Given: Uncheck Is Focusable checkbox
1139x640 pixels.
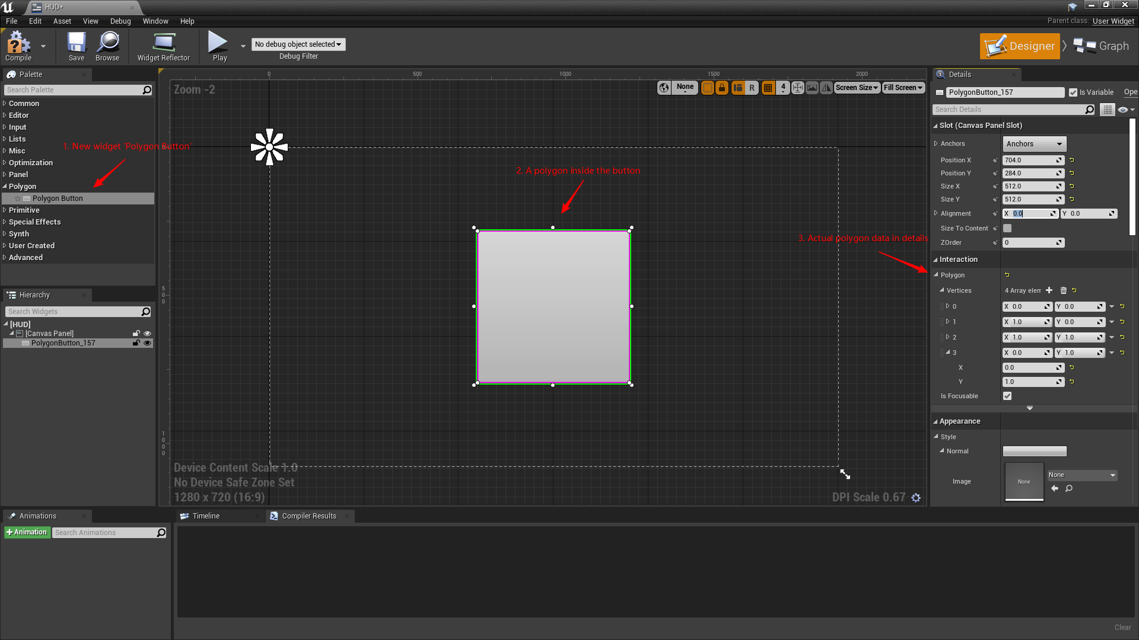Looking at the screenshot, I should pyautogui.click(x=1007, y=396).
